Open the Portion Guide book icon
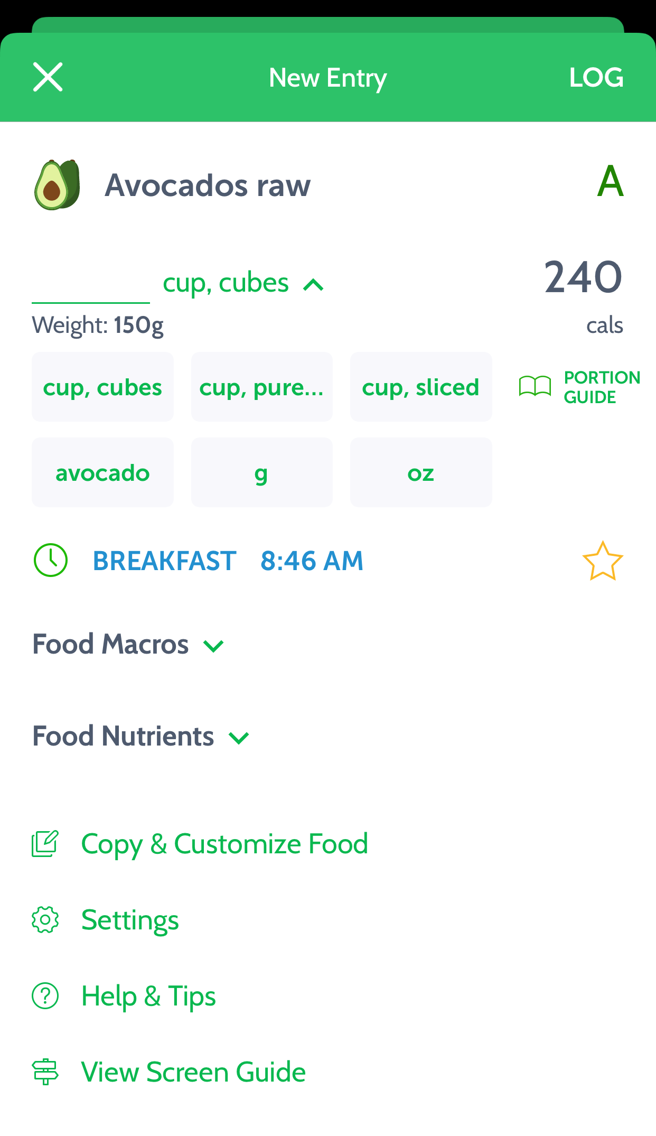This screenshot has height=1136, width=656. click(535, 387)
